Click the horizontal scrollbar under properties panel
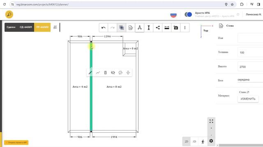Viewport: 263px width, 147px height. [x=241, y=145]
